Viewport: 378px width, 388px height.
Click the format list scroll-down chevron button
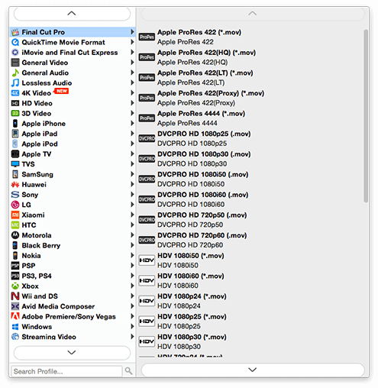tap(253, 370)
